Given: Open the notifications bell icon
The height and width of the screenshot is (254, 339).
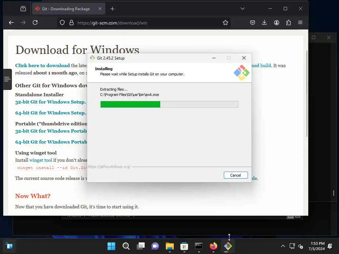Looking at the screenshot, I should point(330,246).
